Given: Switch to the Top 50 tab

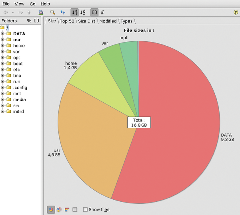Looking at the screenshot, I should [67, 21].
